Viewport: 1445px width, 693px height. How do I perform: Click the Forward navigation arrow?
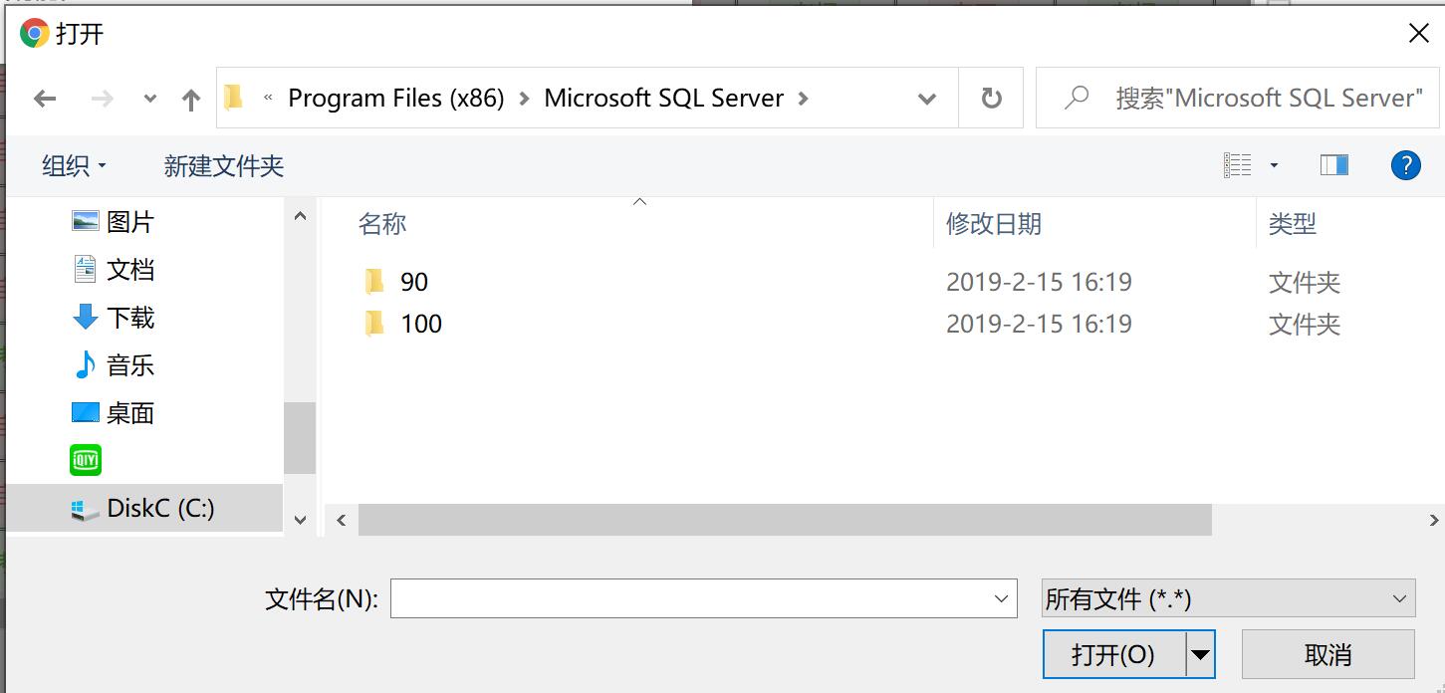coord(102,99)
